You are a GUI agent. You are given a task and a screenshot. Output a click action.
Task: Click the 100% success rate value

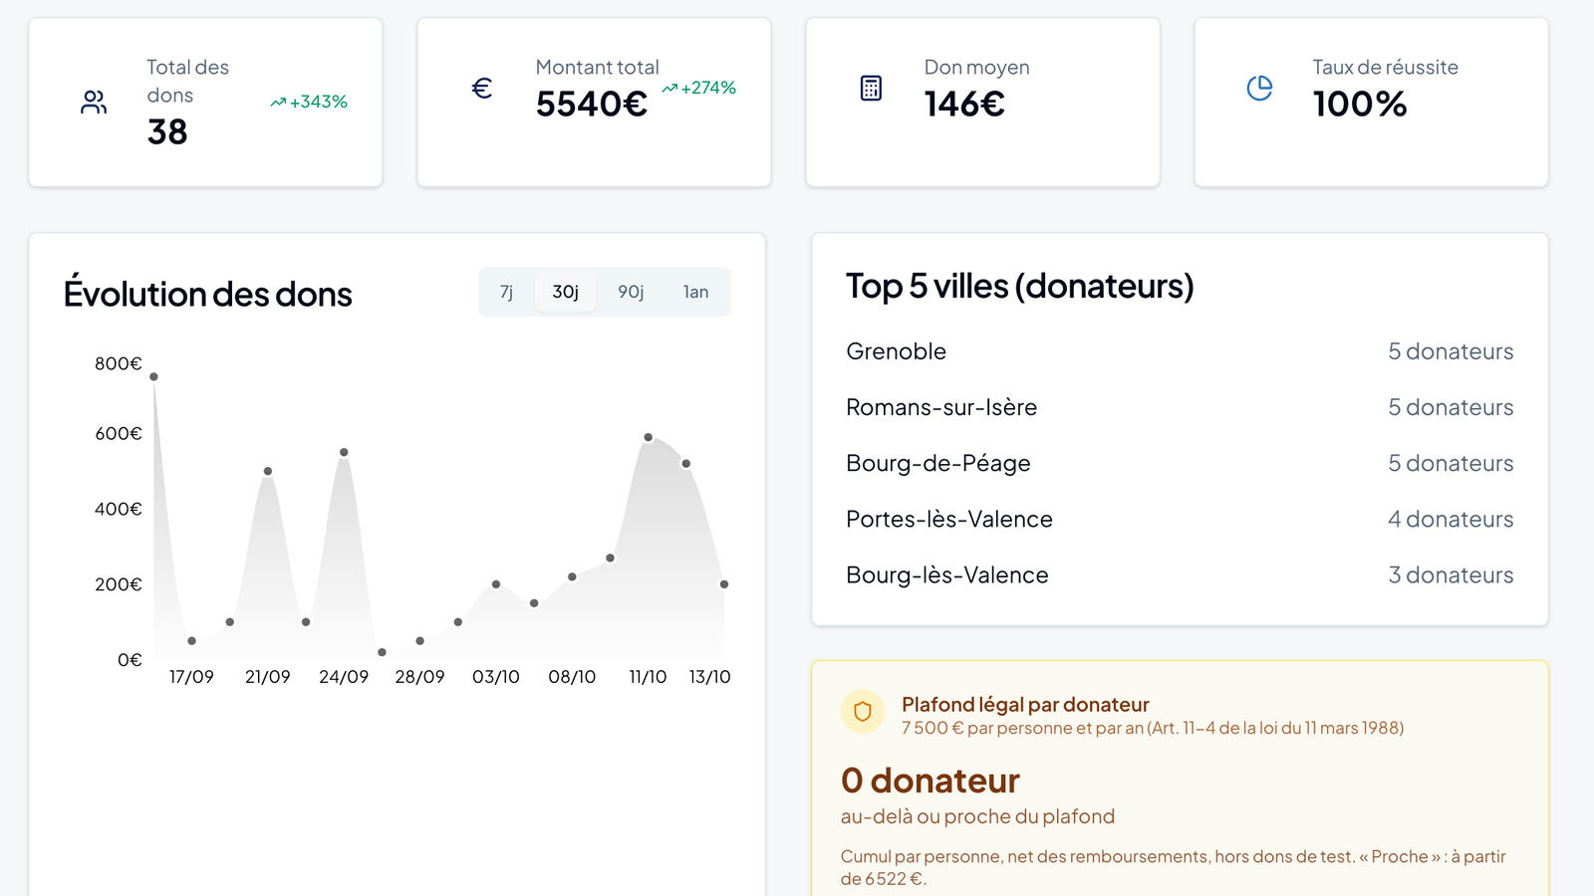(x=1360, y=104)
